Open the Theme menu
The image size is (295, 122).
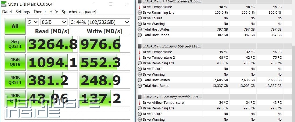[39, 12]
